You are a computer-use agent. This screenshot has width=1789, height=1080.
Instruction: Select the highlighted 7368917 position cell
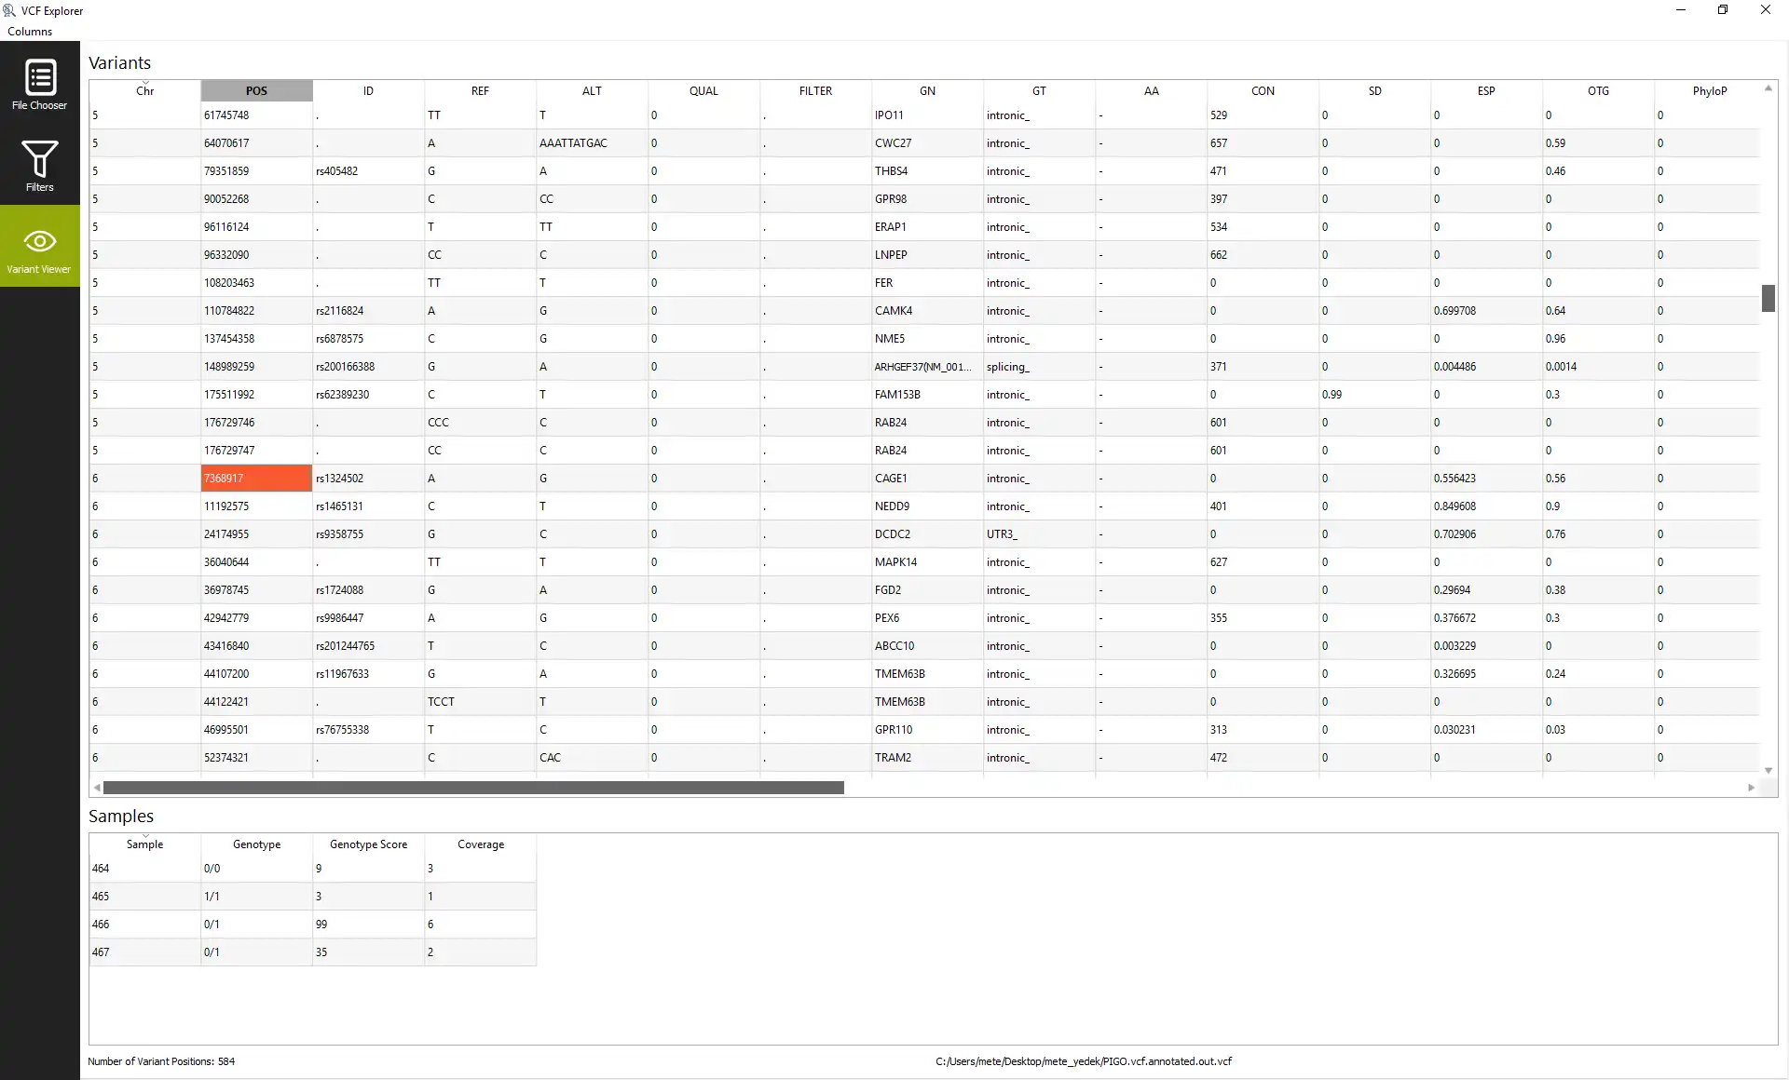[x=256, y=479]
